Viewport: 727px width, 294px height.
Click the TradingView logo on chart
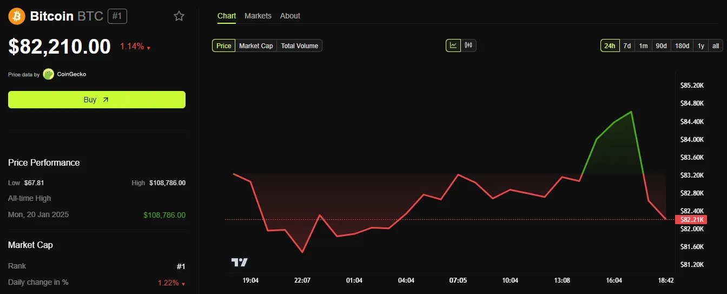(x=240, y=262)
